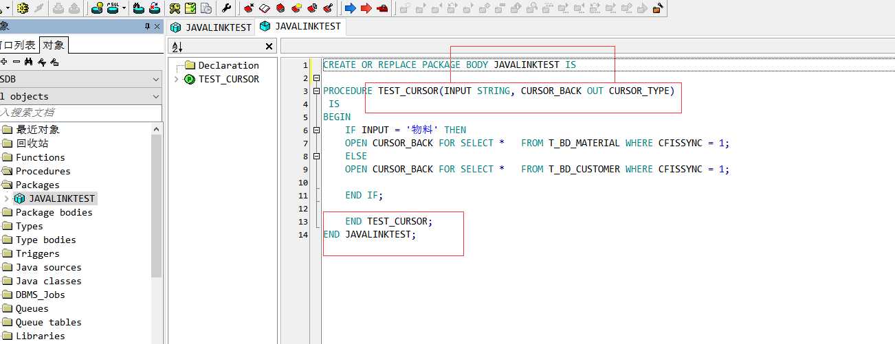Close the code contents pane with X
This screenshot has width=895, height=344.
[x=269, y=46]
